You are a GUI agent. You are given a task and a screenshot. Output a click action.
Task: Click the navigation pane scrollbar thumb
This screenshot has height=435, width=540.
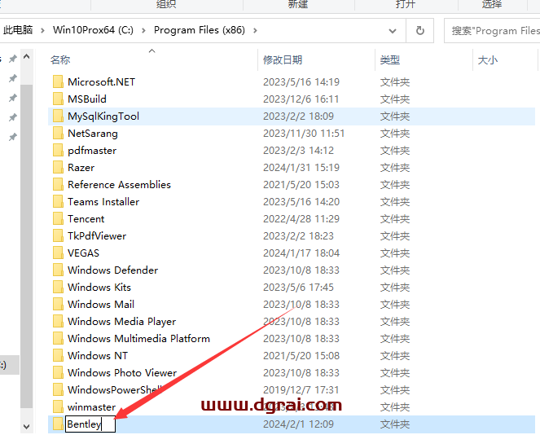point(27,246)
